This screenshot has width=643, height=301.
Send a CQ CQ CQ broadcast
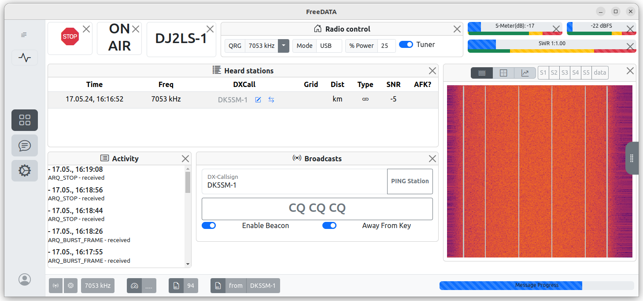[317, 209]
